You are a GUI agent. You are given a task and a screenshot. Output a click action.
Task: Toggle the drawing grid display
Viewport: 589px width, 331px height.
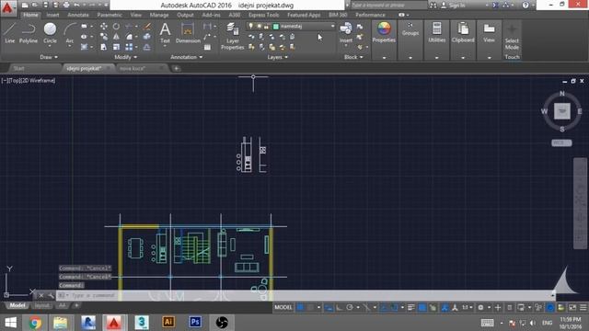coord(301,307)
